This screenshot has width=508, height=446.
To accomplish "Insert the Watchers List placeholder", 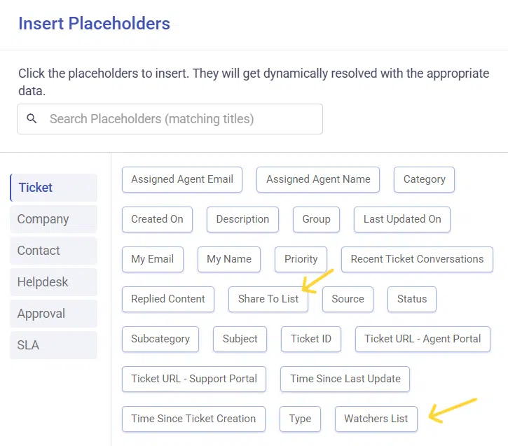I will [376, 419].
